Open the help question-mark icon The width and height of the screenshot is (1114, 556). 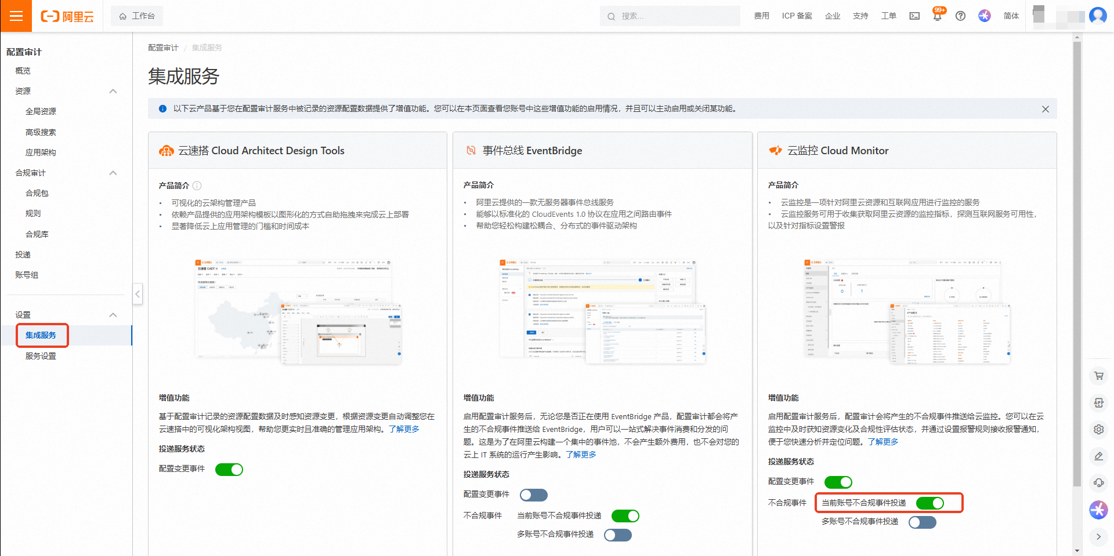point(960,16)
